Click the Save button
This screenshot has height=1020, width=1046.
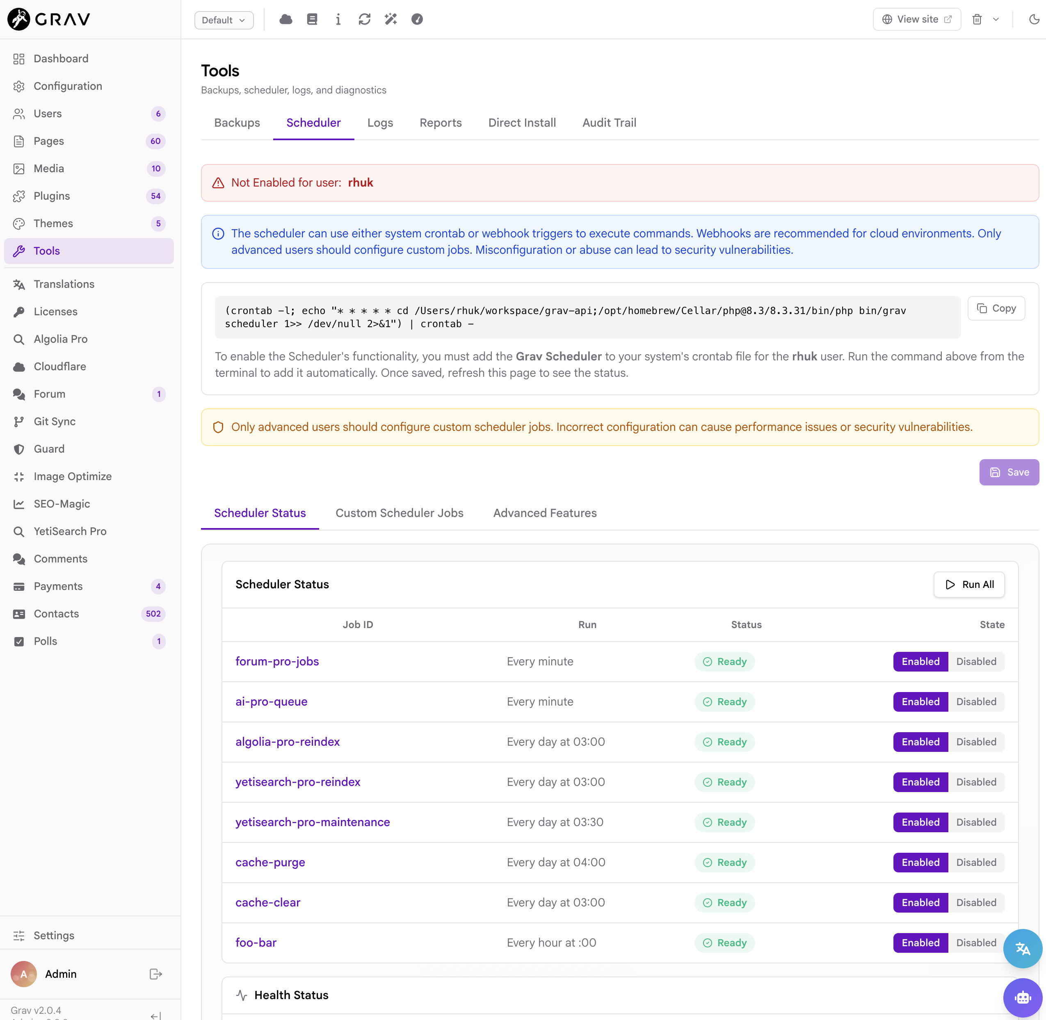tap(1009, 473)
